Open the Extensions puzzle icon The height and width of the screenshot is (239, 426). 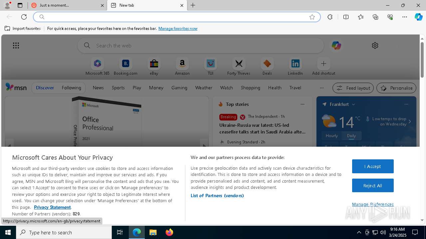[330, 17]
